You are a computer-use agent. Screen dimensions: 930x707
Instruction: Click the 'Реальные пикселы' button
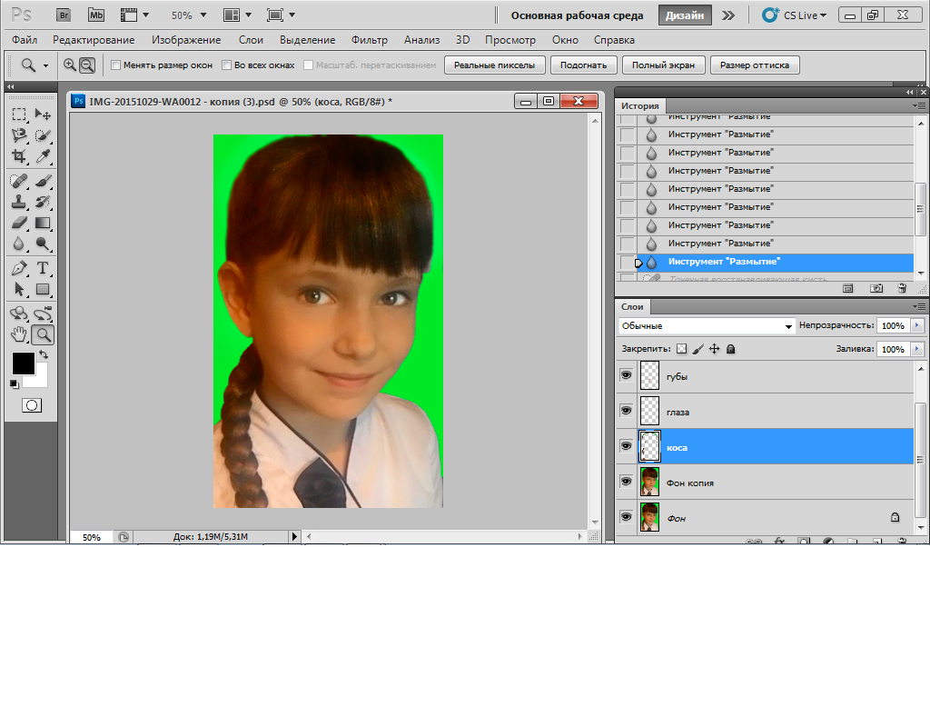pyautogui.click(x=495, y=65)
